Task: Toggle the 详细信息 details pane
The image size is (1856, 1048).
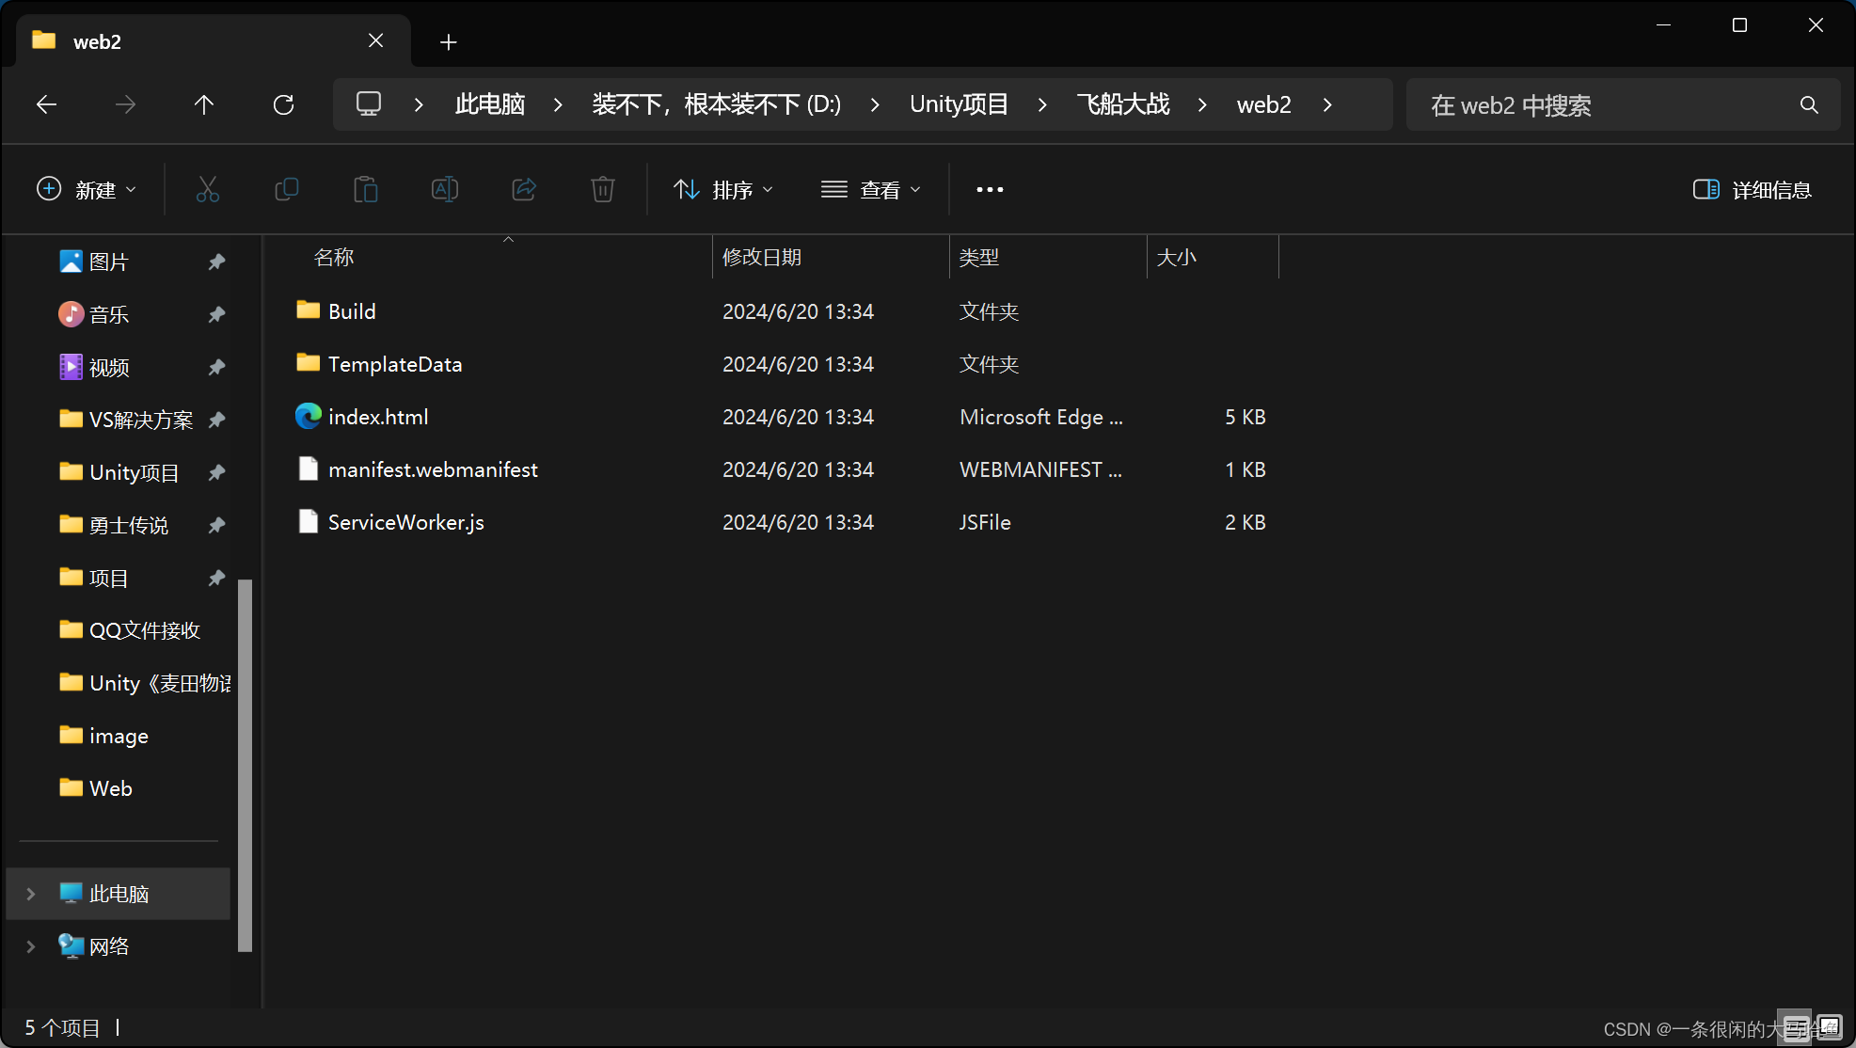Action: (x=1752, y=190)
